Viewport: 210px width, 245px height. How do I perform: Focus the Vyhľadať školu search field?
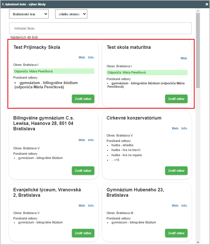[100, 28]
